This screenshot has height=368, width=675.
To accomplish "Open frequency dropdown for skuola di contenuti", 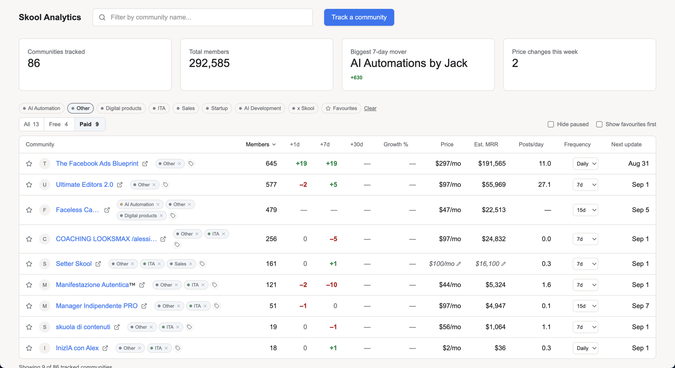I will [x=585, y=327].
